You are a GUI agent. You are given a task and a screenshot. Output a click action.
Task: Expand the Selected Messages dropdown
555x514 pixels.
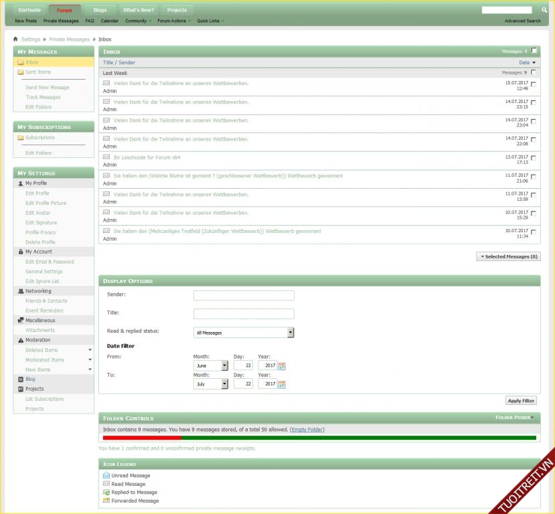pos(508,256)
